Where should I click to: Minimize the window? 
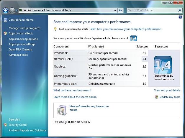165,2
